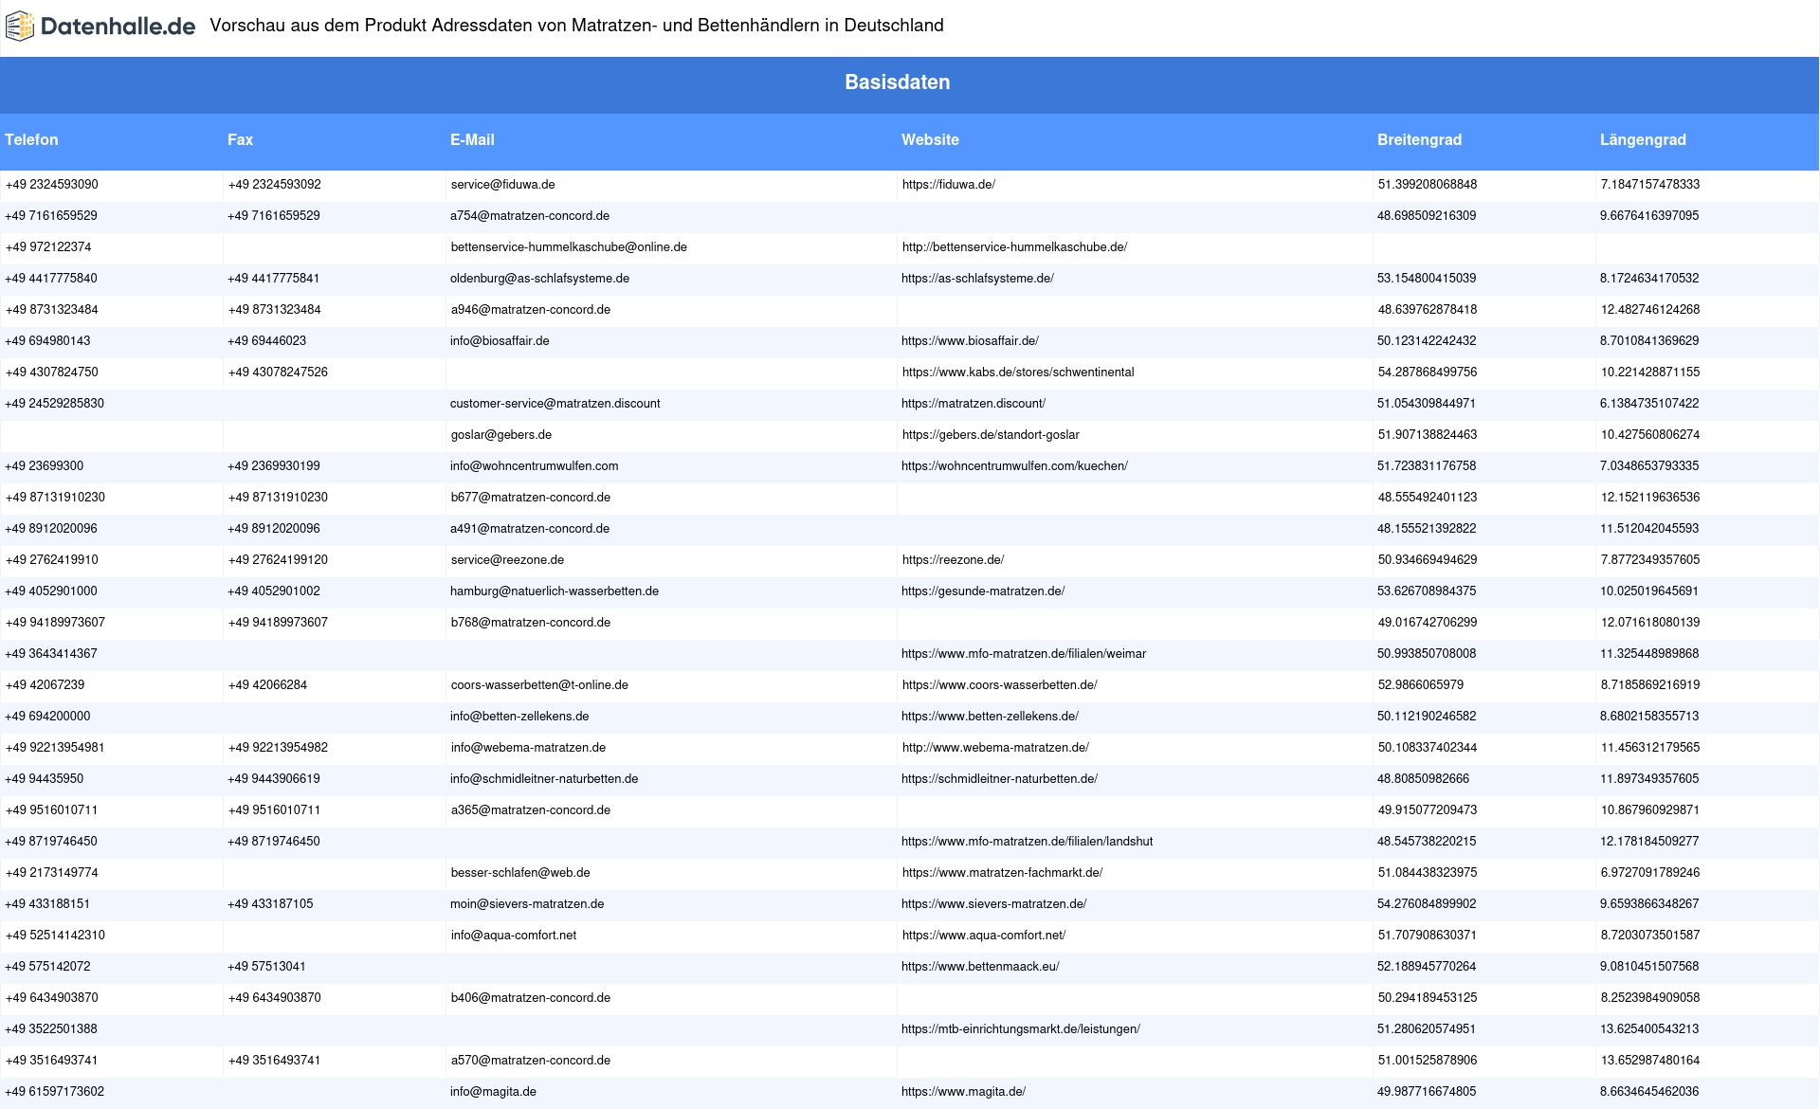Open the kabs.de stores schwentinental link

(1018, 373)
